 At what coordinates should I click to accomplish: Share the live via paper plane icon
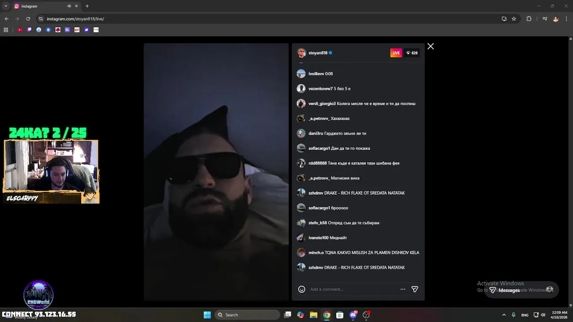click(x=415, y=289)
